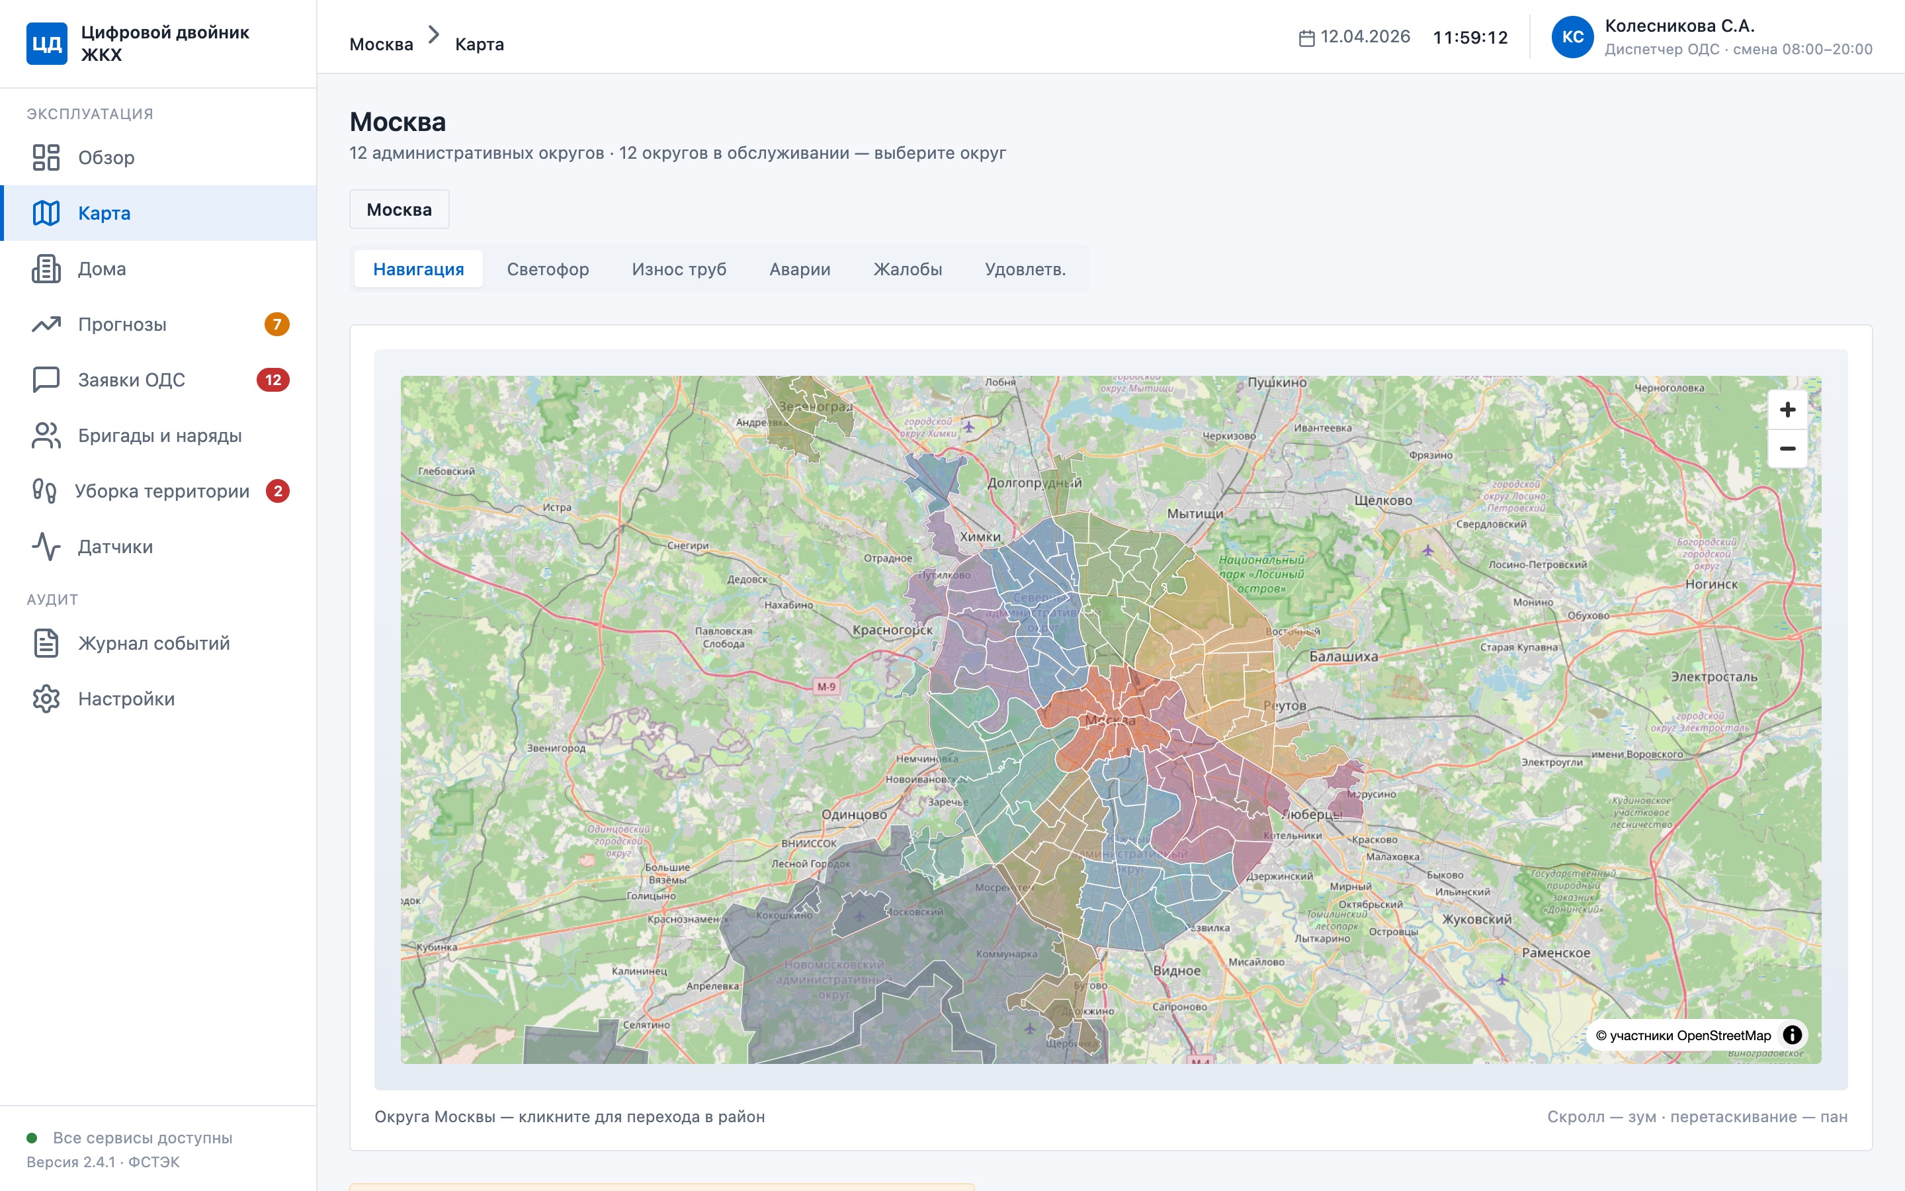Open the Удовлетв. tab

pos(1026,269)
